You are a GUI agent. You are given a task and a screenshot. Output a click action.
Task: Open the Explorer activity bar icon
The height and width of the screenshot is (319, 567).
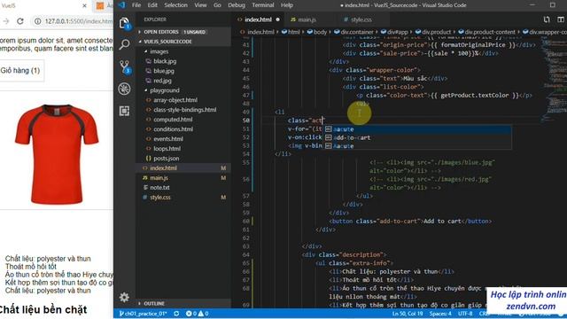point(124,23)
